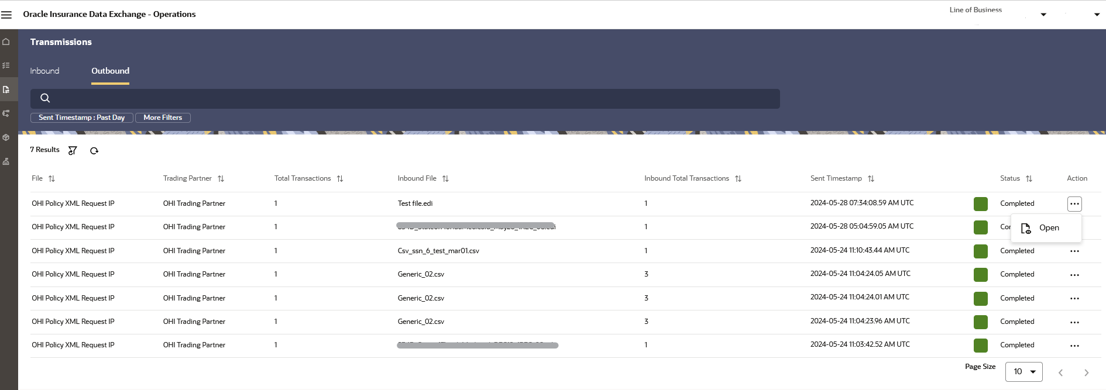Select the Transmissions sidebar icon

tap(6, 89)
